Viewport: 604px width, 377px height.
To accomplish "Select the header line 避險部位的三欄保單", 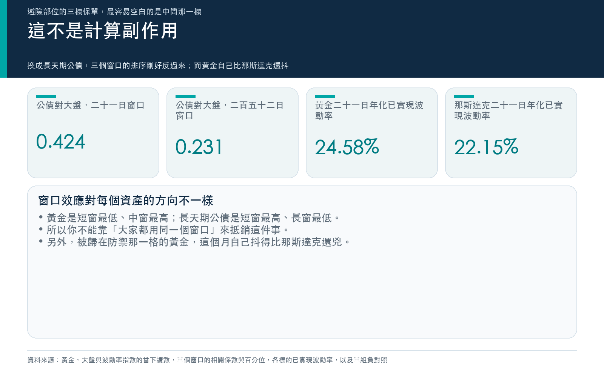I will [114, 12].
